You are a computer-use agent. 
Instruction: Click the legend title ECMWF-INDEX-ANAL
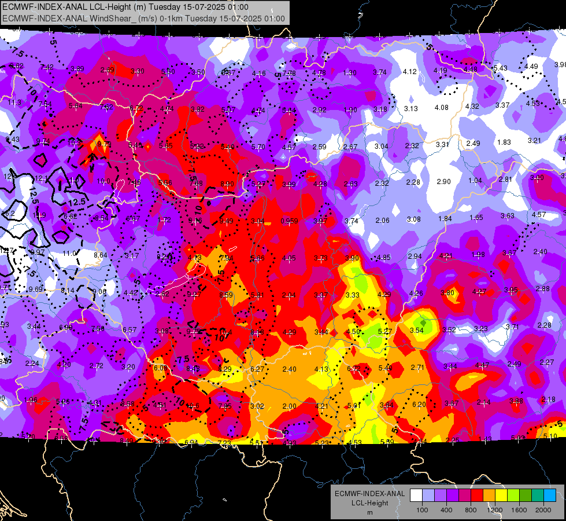369,494
